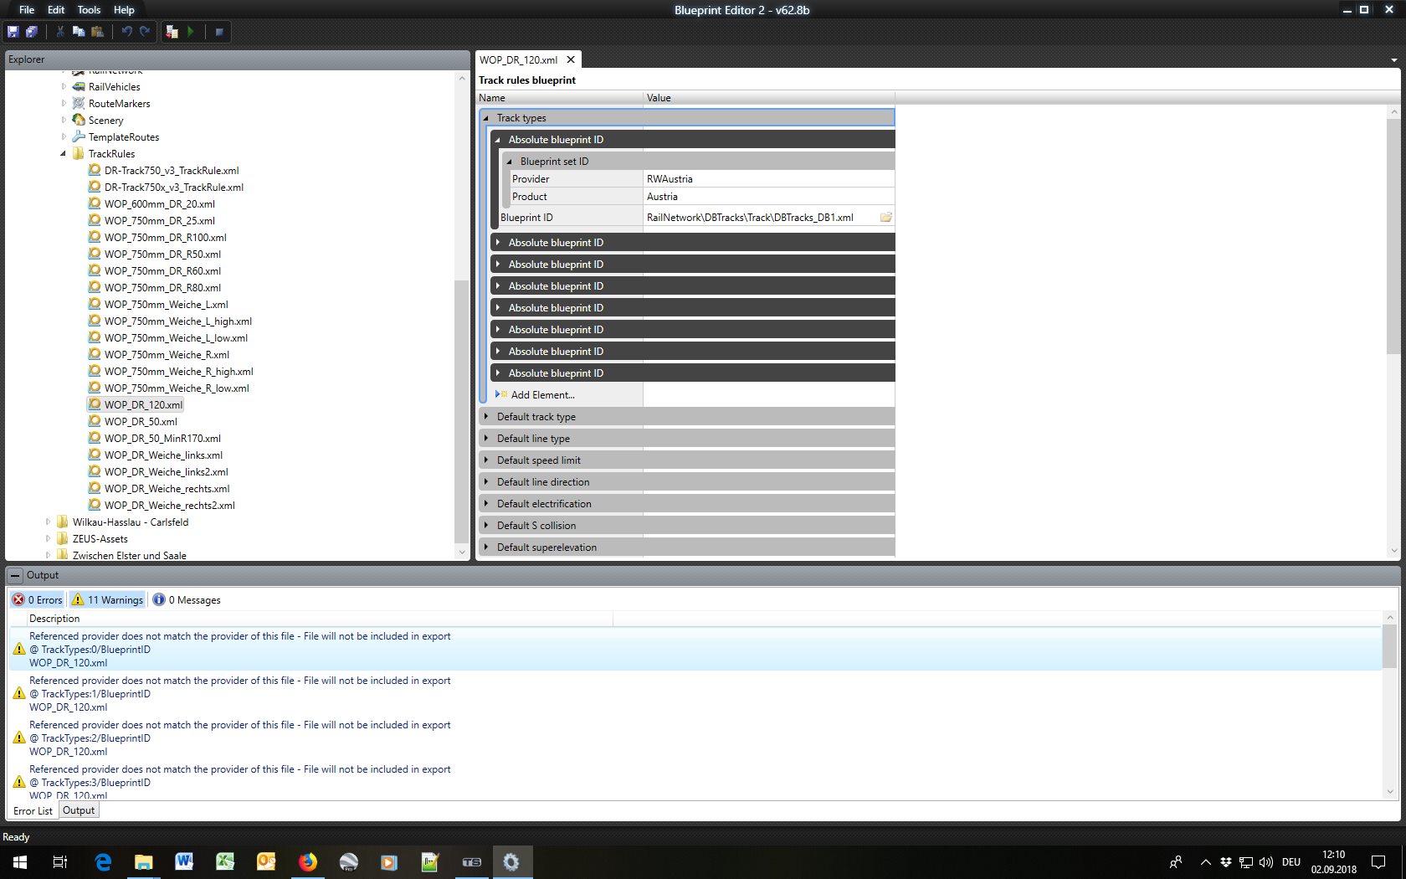Click the Windows Start button
This screenshot has height=879, width=1406.
20,861
